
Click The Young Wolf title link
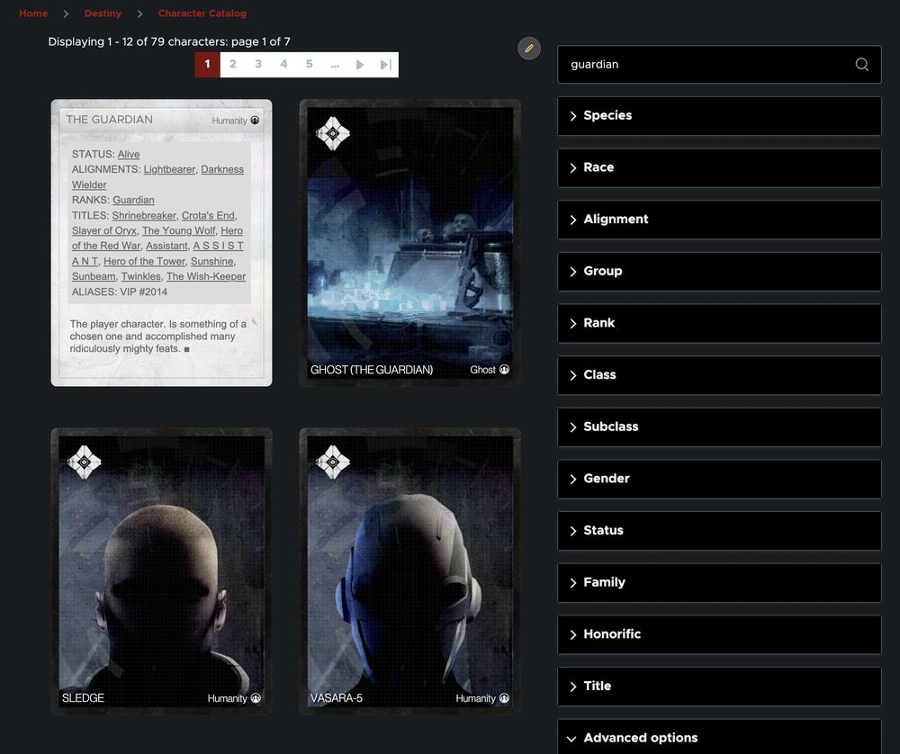coord(178,230)
